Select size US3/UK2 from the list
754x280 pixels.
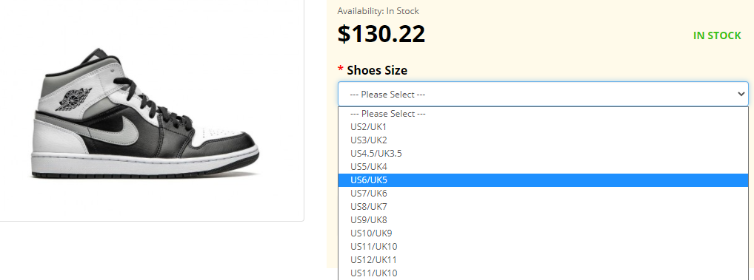point(543,140)
